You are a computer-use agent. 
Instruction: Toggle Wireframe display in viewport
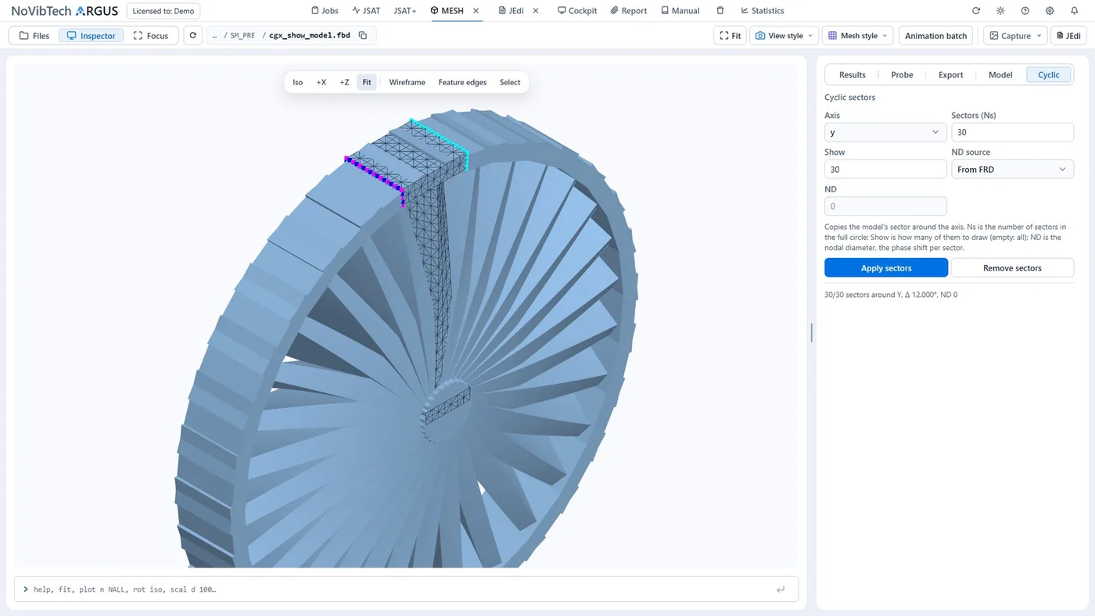407,82
